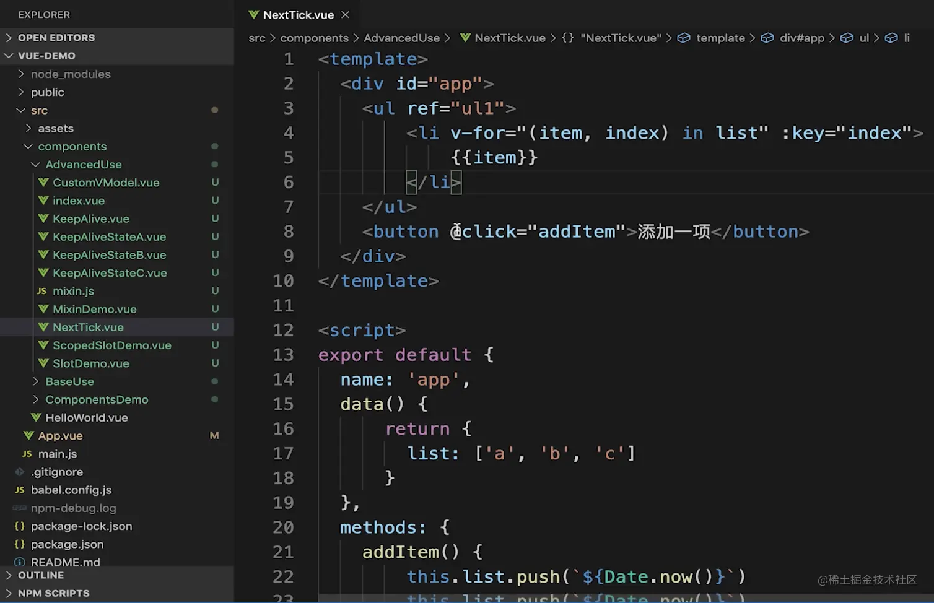Click the 'addItem' handler text on line 8
Screen dimensions: 934x603
pos(577,232)
